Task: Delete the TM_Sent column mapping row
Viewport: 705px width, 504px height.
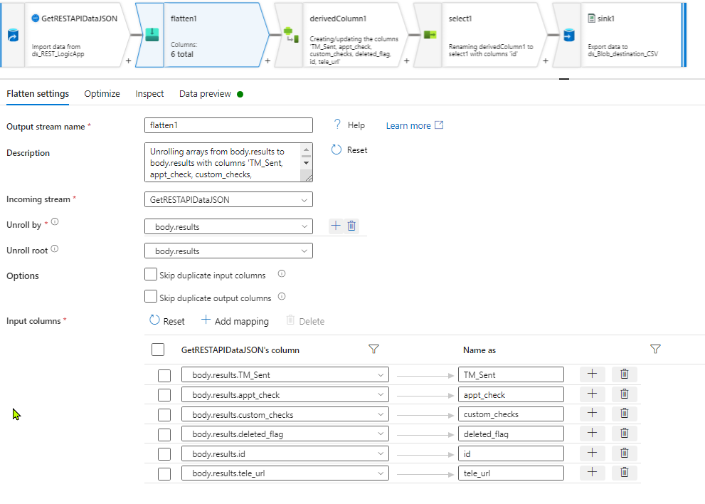Action: point(624,374)
